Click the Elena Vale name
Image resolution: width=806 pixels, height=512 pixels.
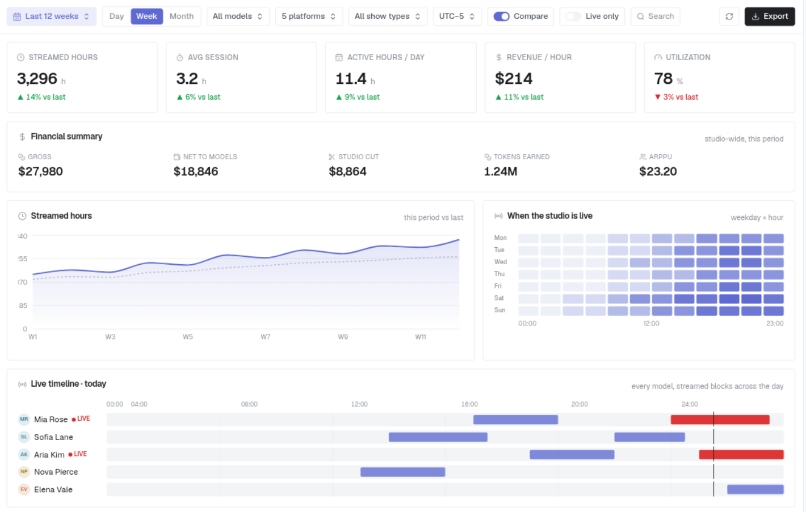(x=53, y=489)
